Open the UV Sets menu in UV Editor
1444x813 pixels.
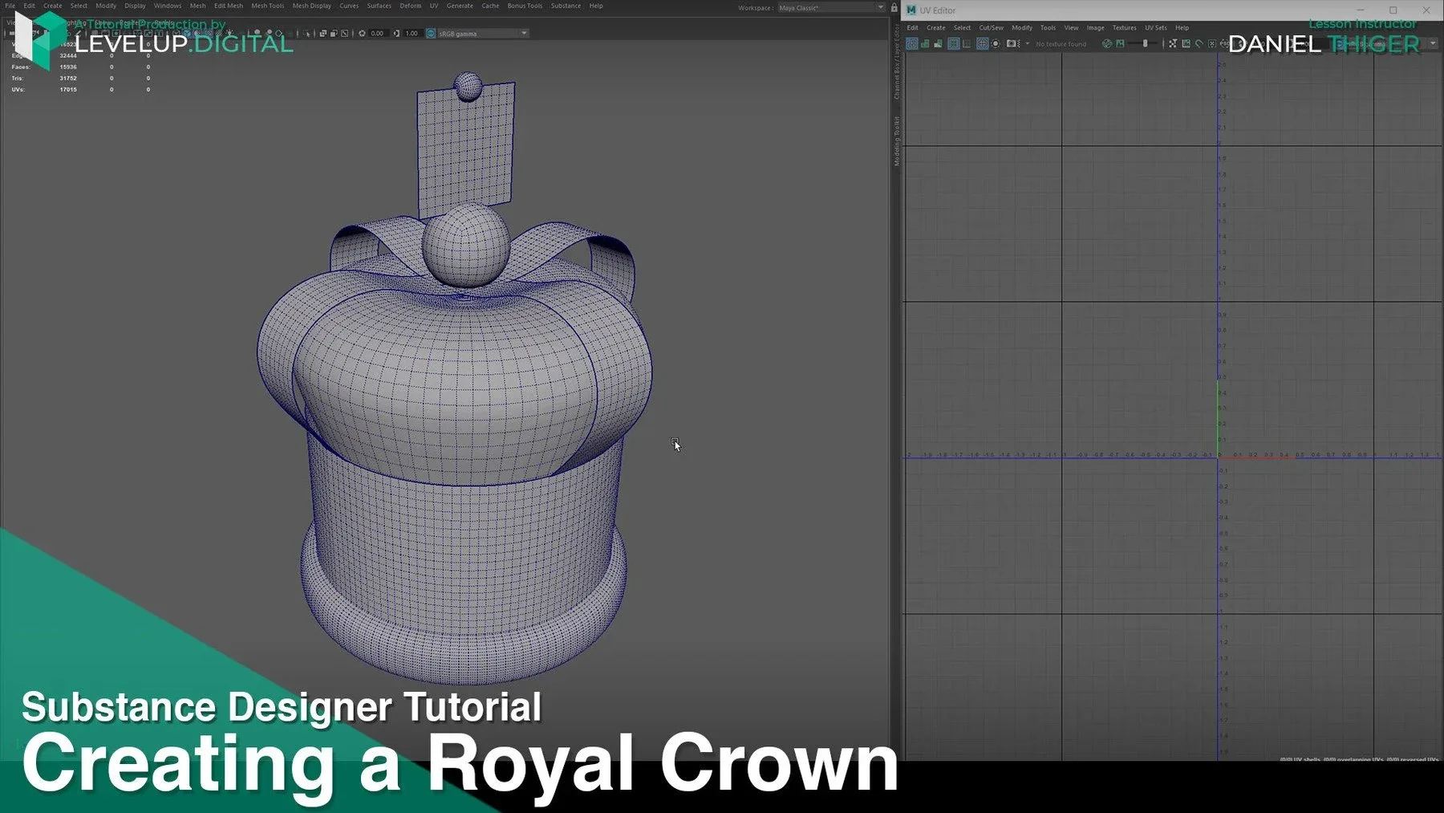click(x=1156, y=27)
